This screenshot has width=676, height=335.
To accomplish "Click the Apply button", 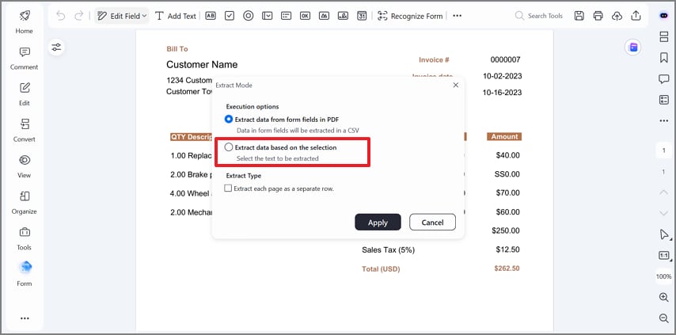I will point(378,222).
